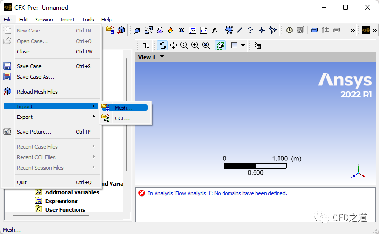Click the point cloud toolbar icon
This screenshot has width=379, height=234.
pos(273,30)
